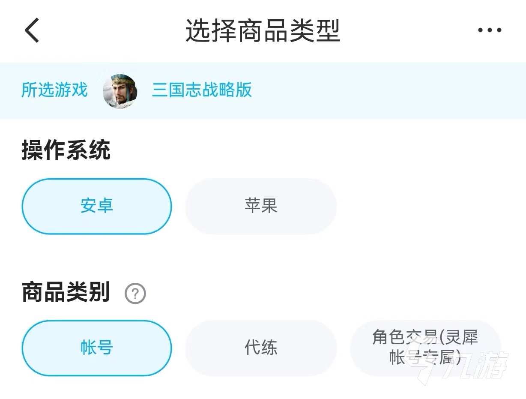This screenshot has width=526, height=399.
Task: Tap the 安卓 text inside highlighted pill
Action: pos(97,207)
